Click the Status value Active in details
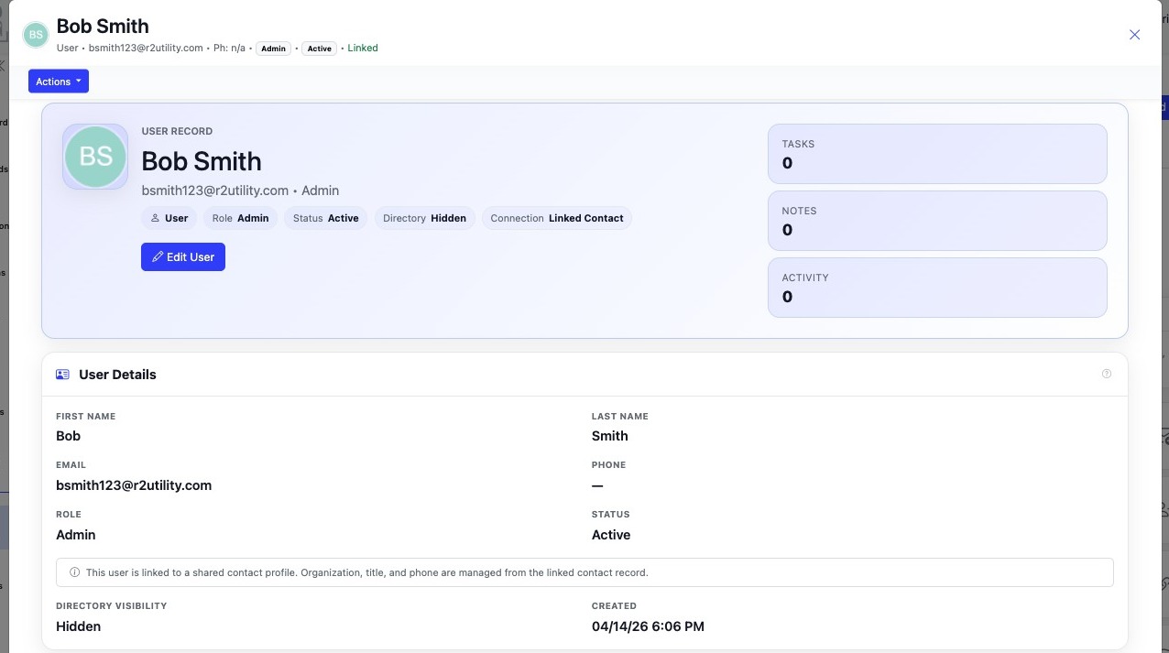The image size is (1169, 653). pos(611,535)
